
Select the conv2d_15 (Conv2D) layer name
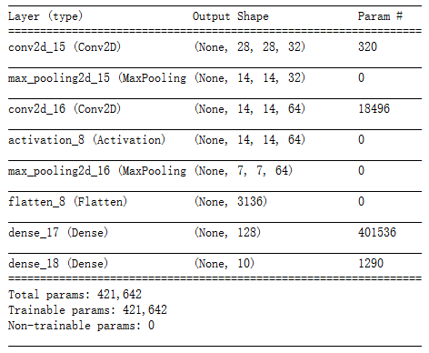(x=65, y=47)
